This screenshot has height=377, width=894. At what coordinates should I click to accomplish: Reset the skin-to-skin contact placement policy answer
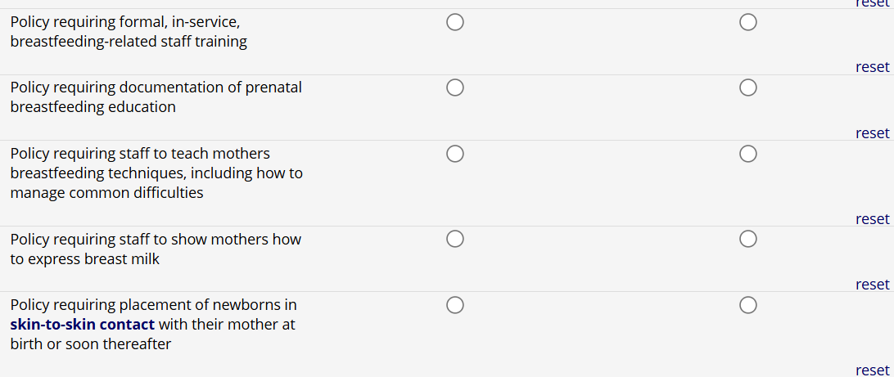pos(872,370)
